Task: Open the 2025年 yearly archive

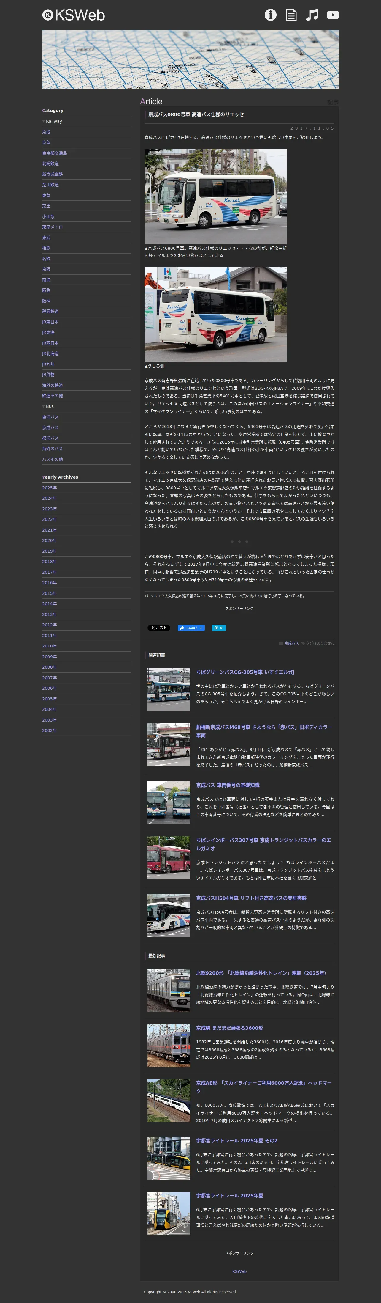Action: click(x=50, y=488)
